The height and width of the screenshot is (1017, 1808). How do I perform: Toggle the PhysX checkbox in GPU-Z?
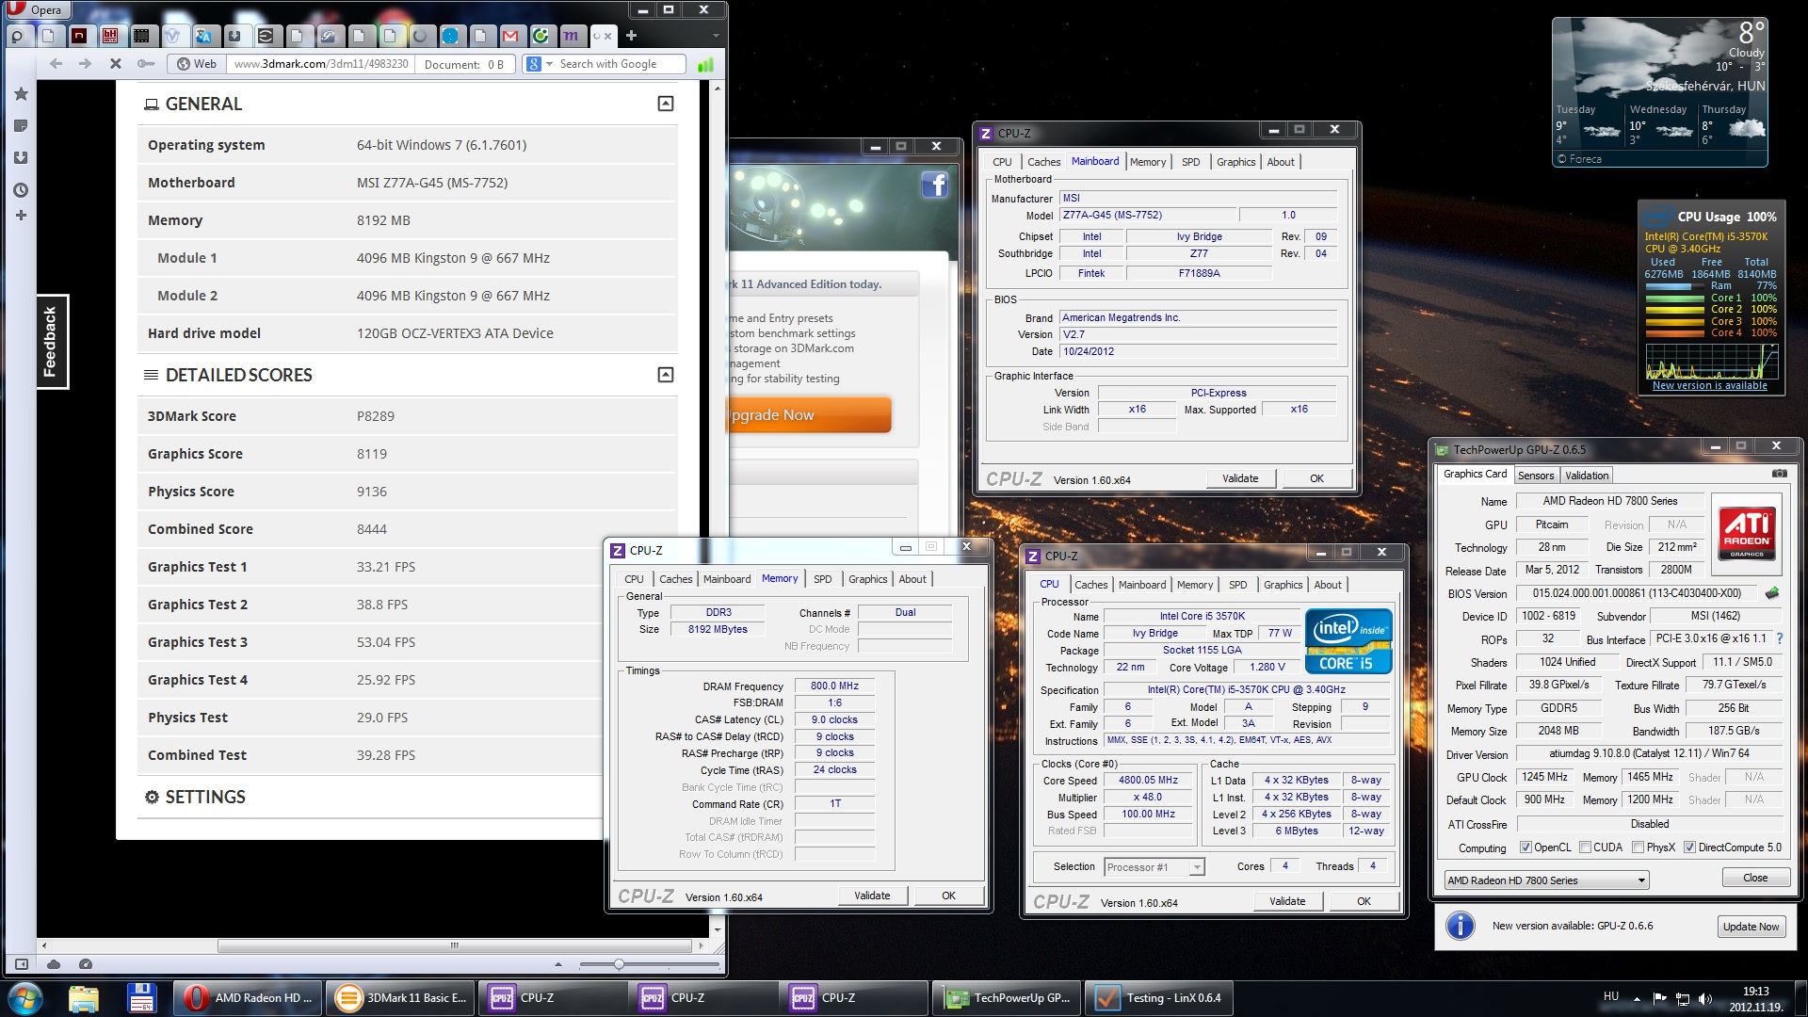1638,847
